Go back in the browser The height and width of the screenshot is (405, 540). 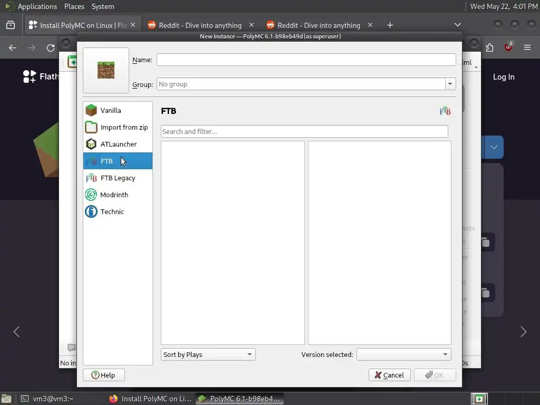(13, 48)
